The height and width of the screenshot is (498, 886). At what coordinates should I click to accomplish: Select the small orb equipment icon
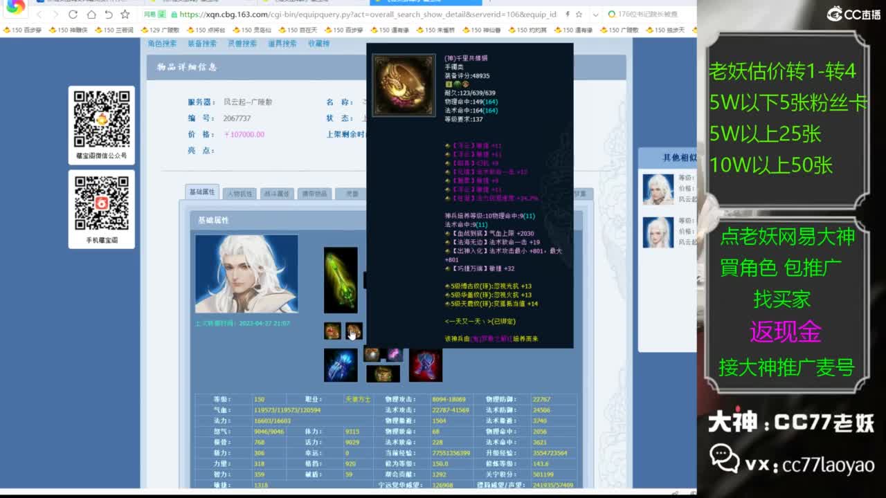coord(372,355)
